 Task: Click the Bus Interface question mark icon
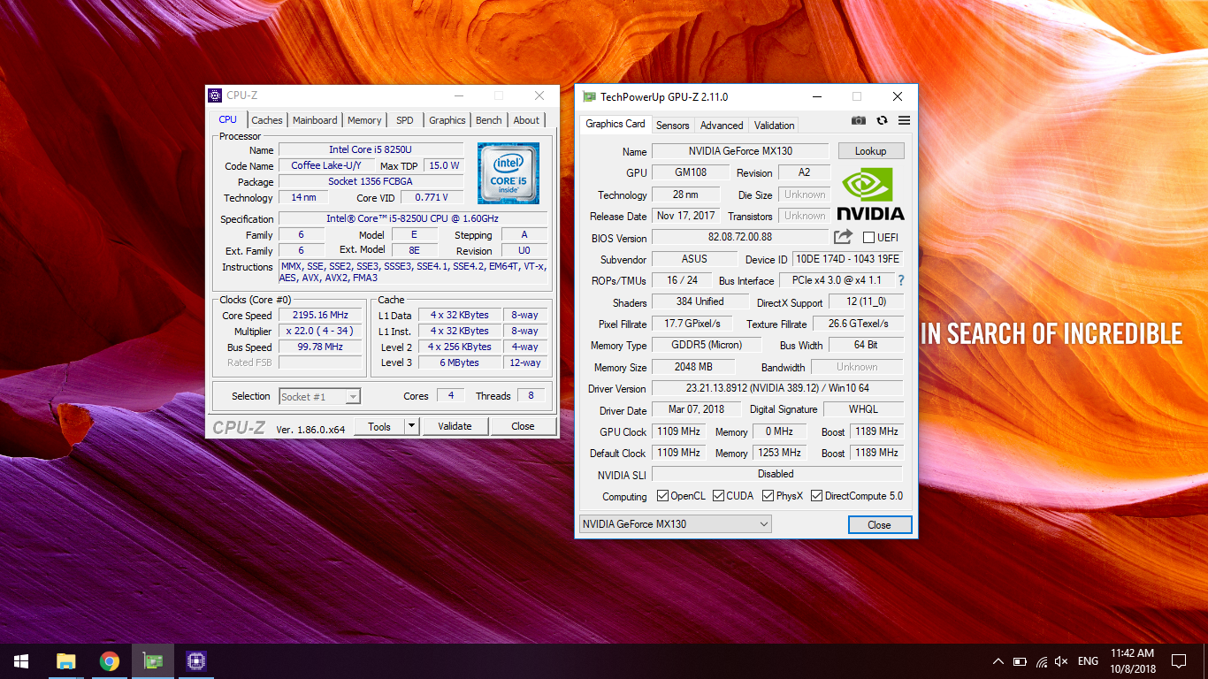(901, 280)
